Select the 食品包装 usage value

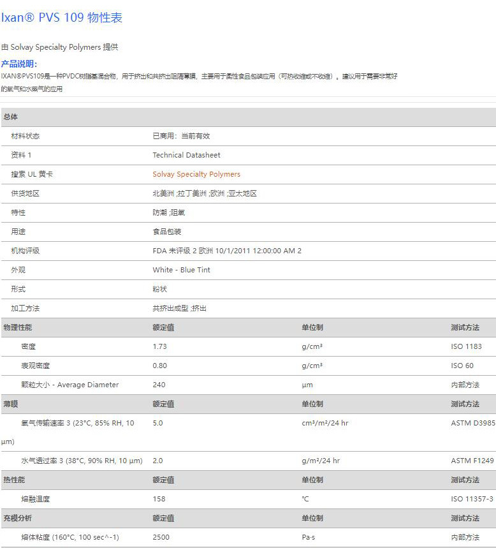167,232
